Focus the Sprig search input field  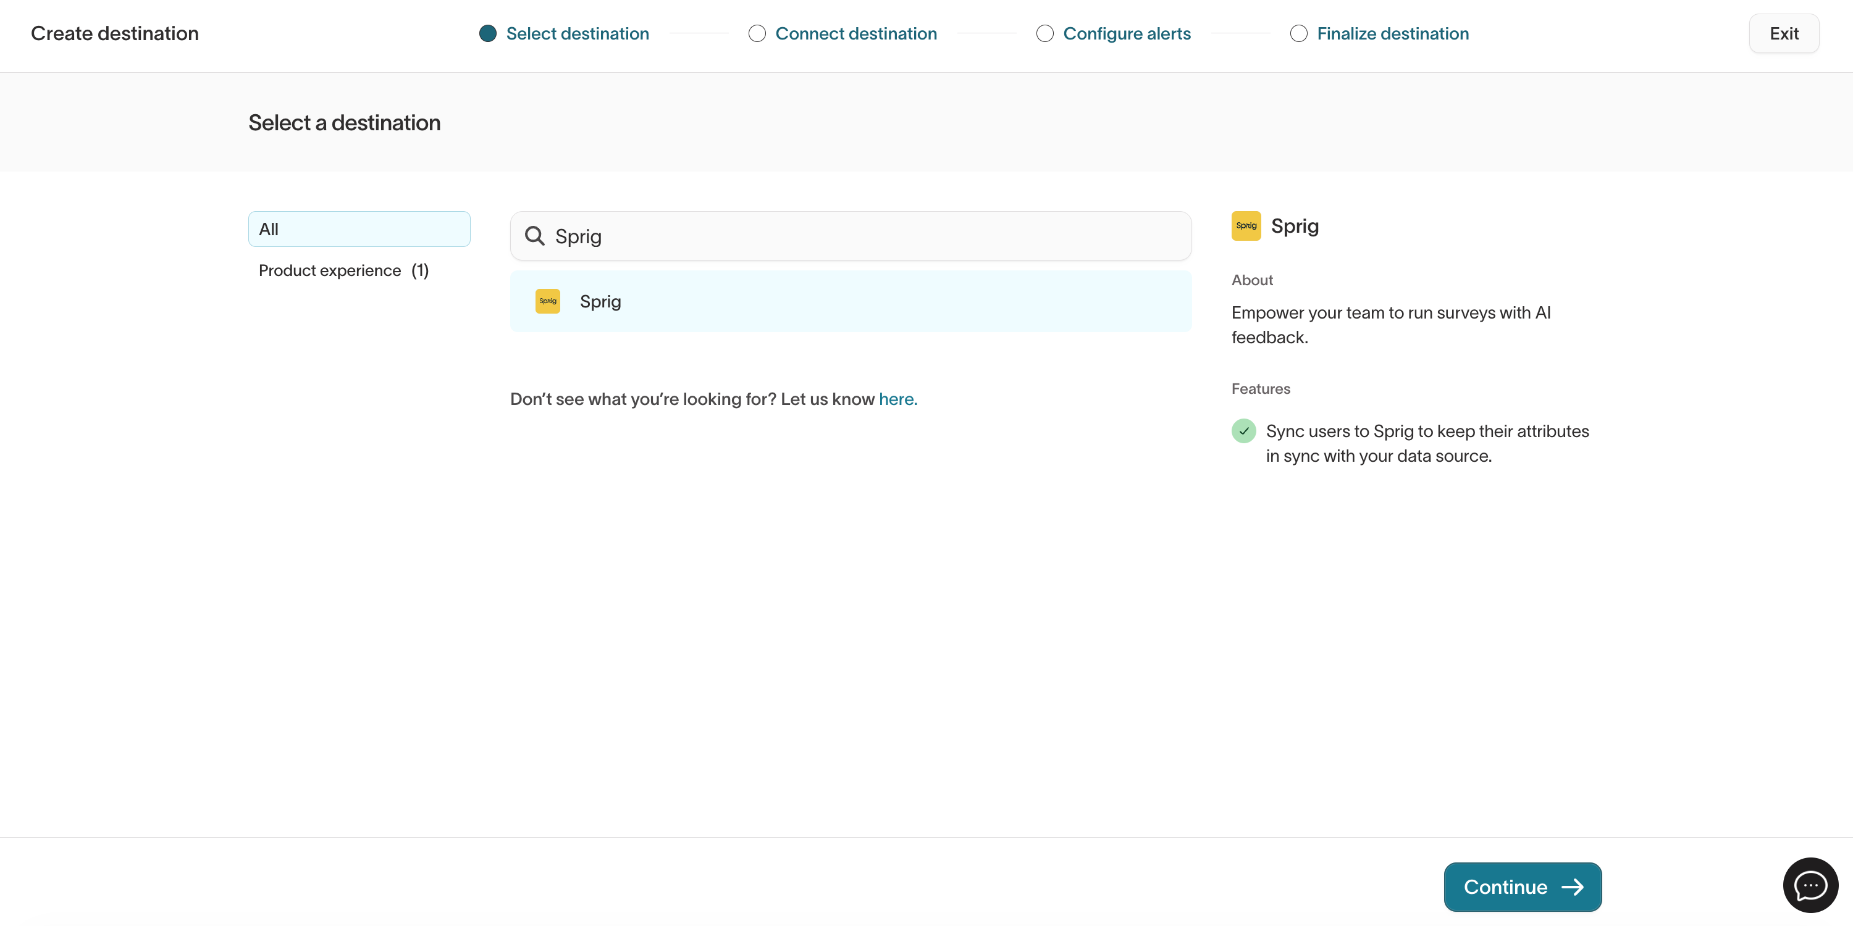tap(851, 236)
